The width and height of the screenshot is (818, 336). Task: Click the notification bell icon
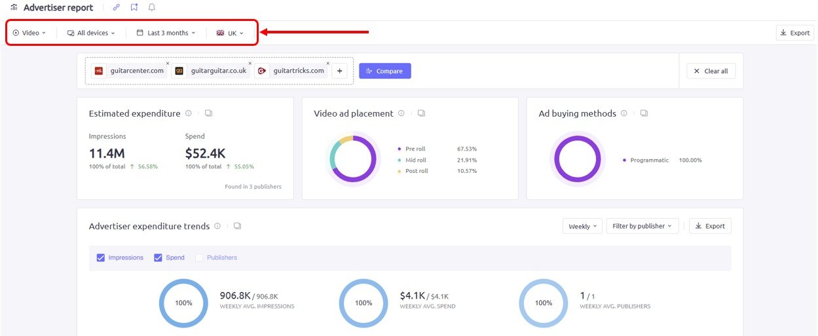click(152, 8)
